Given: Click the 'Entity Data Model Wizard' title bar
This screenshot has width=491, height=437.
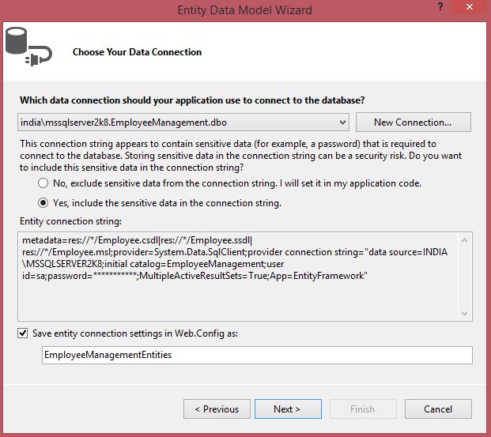Looking at the screenshot, I should tap(244, 10).
